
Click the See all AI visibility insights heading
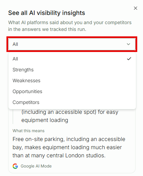46,13
